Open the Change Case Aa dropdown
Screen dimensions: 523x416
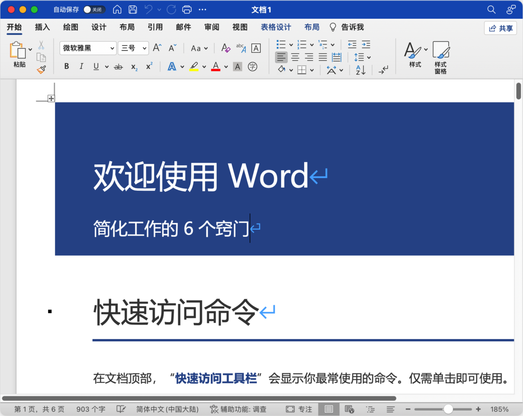click(x=199, y=48)
